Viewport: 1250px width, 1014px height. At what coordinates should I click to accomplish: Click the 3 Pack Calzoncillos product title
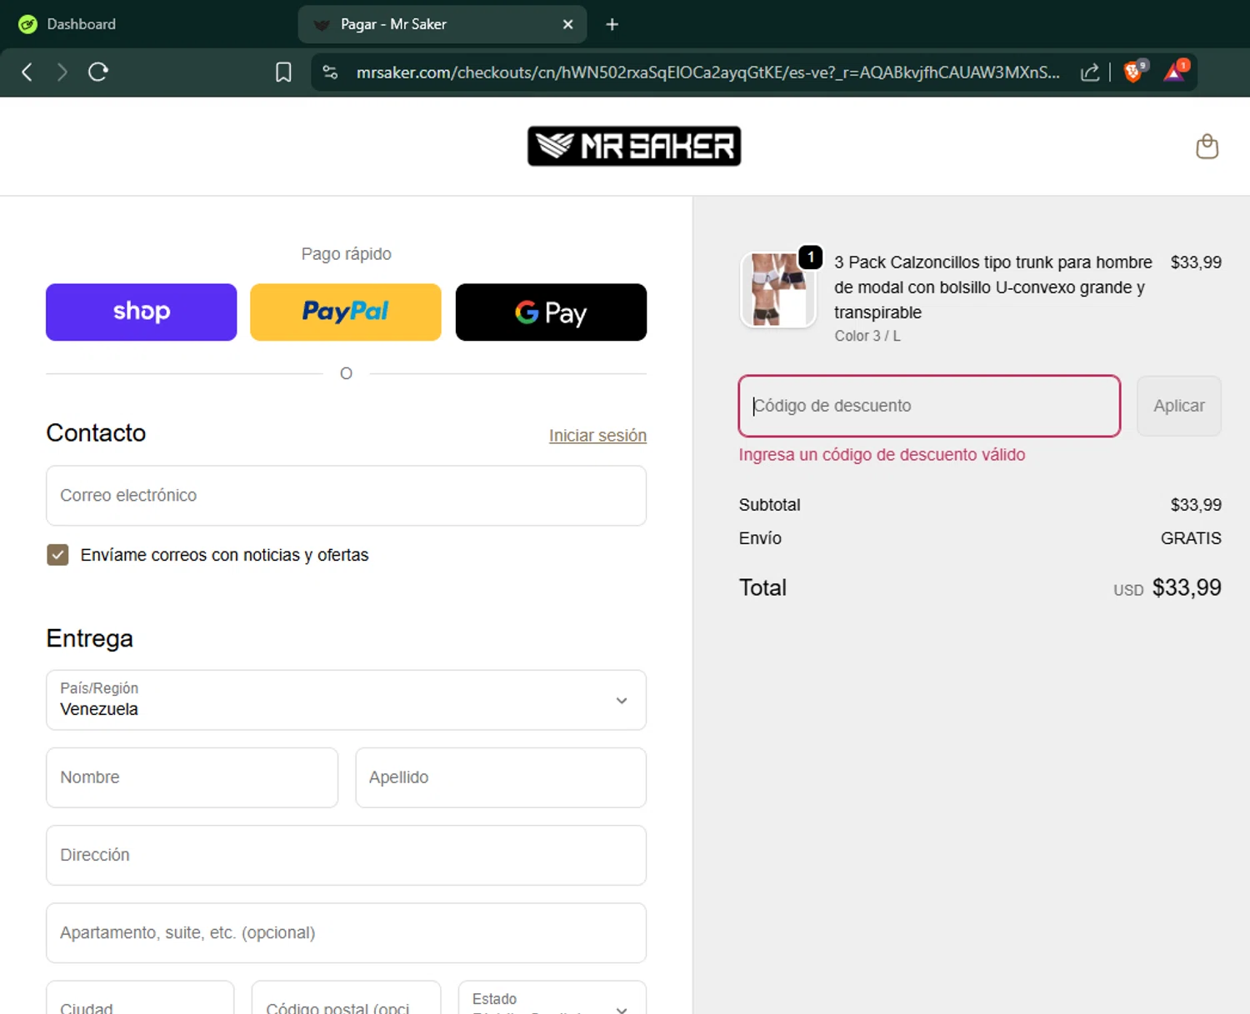[992, 287]
